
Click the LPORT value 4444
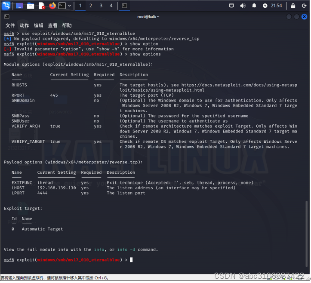(43, 193)
